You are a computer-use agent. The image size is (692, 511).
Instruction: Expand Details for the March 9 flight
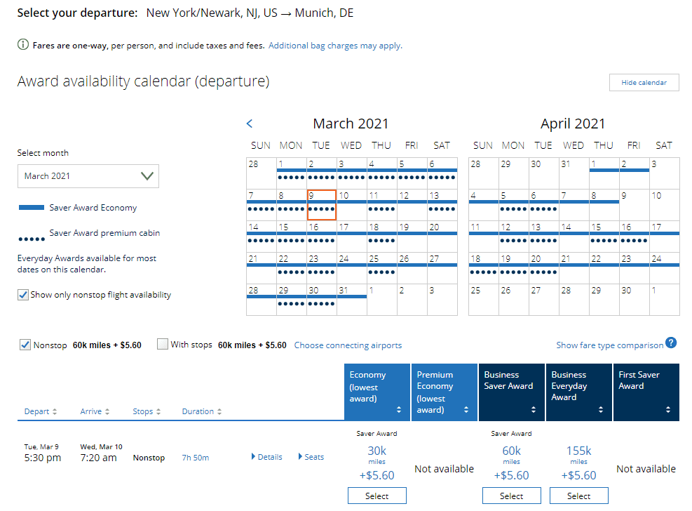[x=266, y=456]
